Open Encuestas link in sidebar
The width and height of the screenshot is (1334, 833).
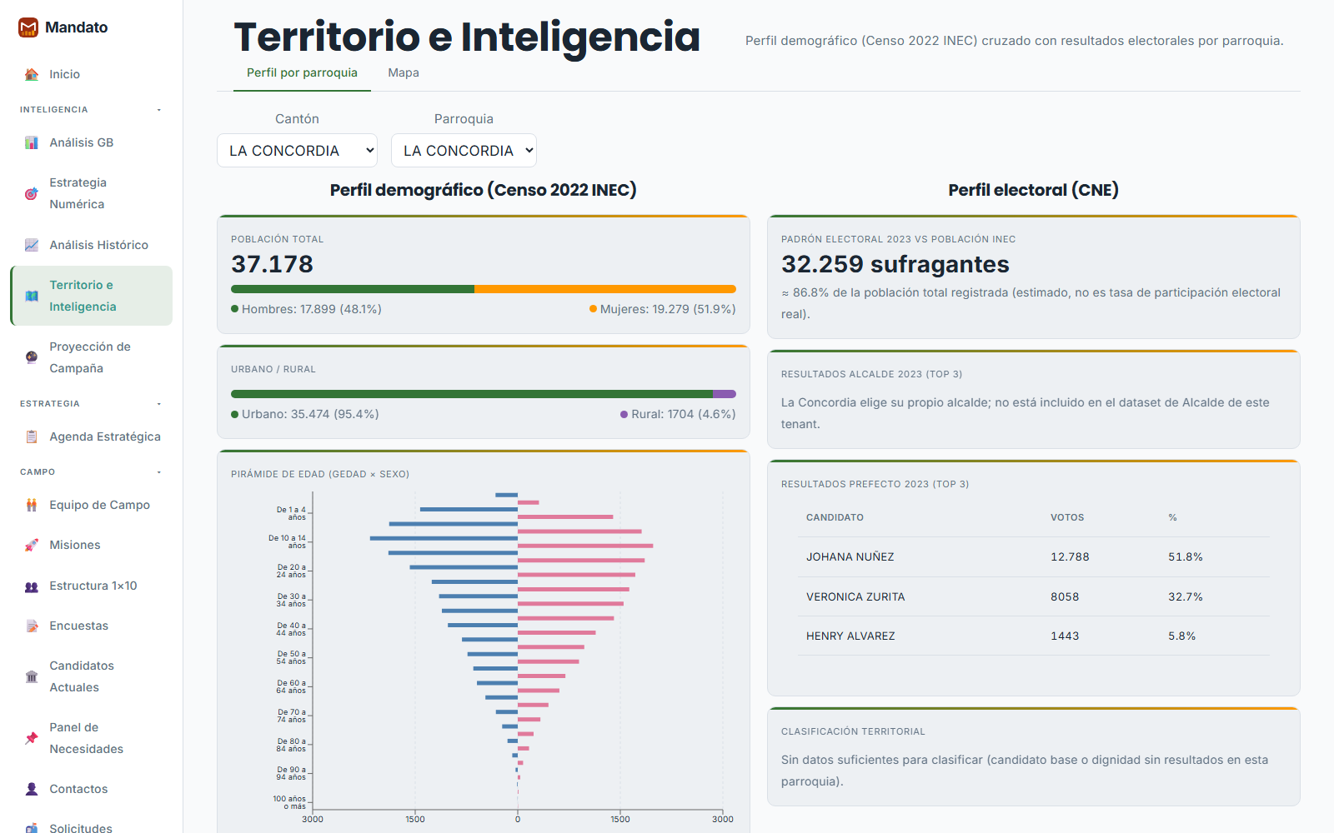92,626
